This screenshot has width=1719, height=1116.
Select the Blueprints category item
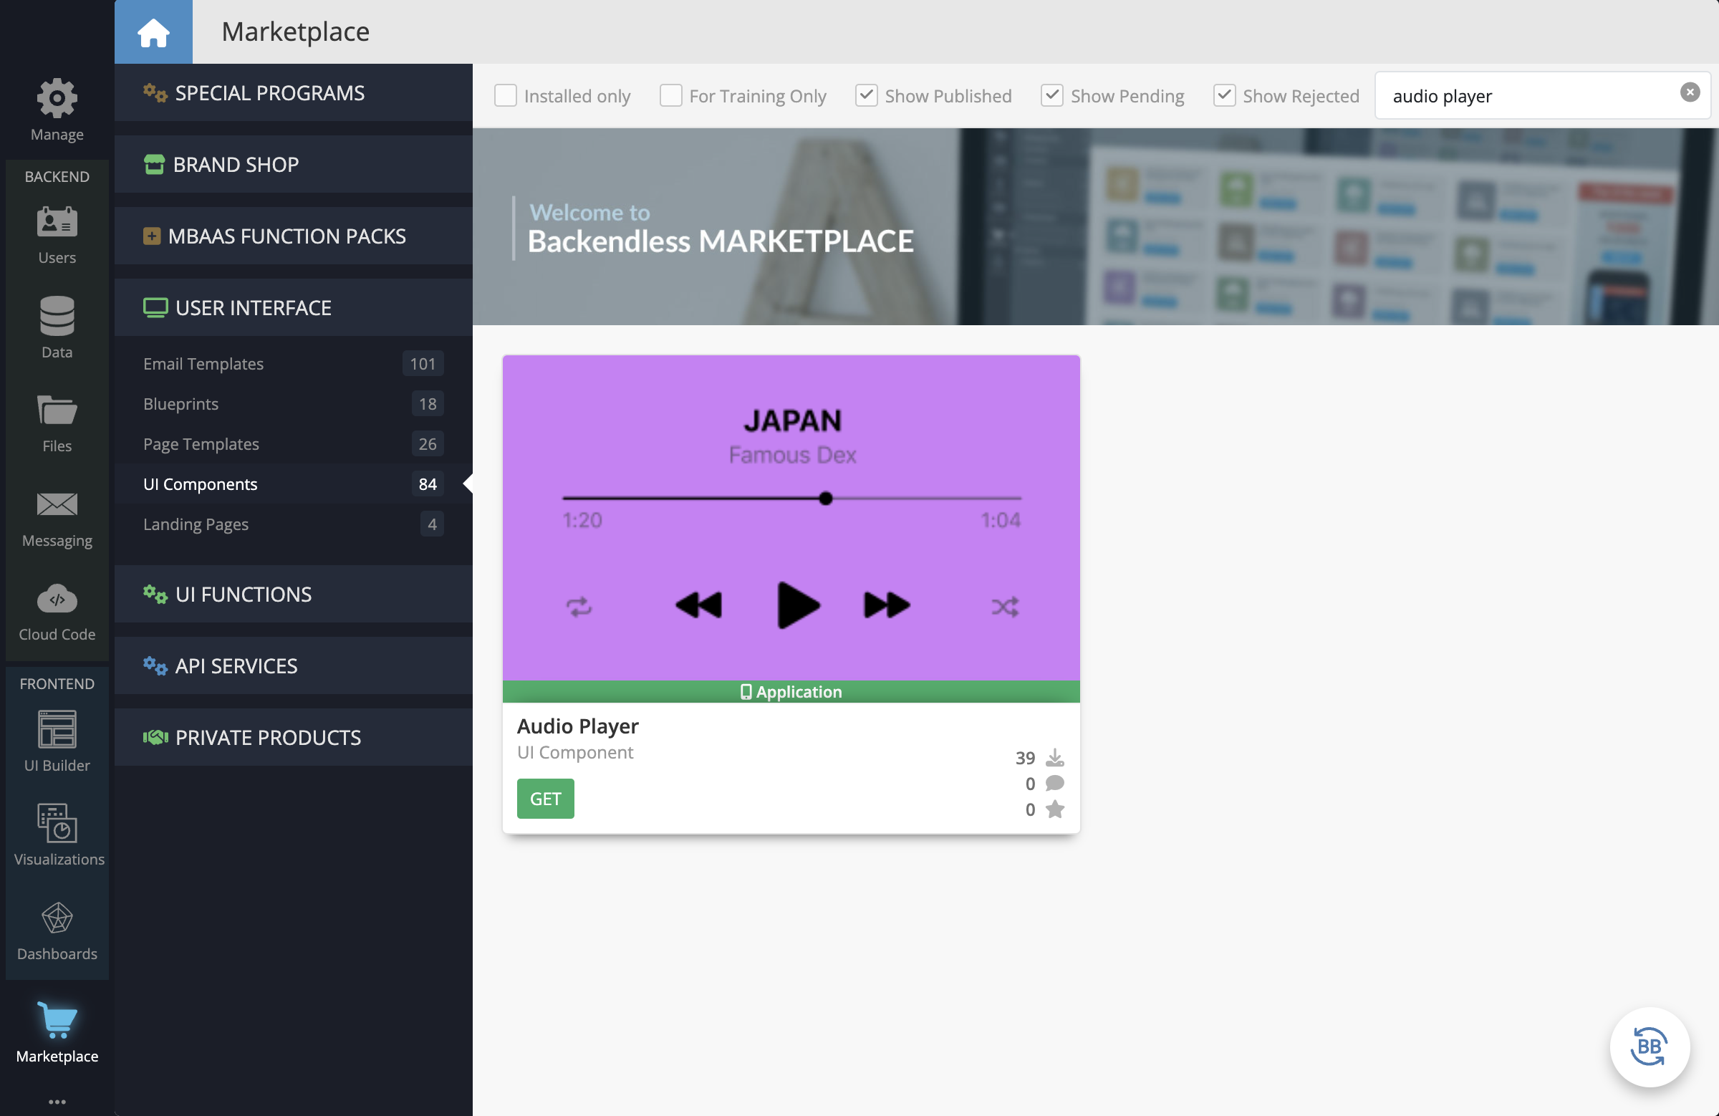(x=180, y=403)
